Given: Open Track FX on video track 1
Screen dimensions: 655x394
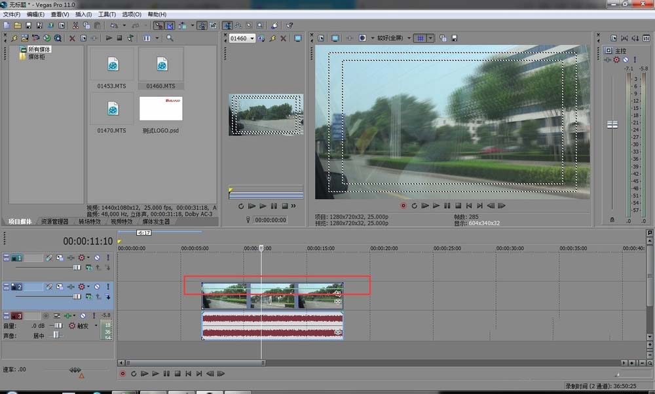Looking at the screenshot, I should pyautogui.click(x=71, y=258).
